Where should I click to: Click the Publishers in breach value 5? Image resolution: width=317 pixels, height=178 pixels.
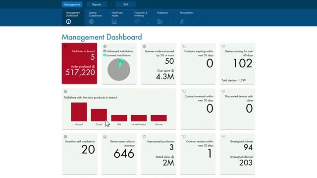coord(93,57)
